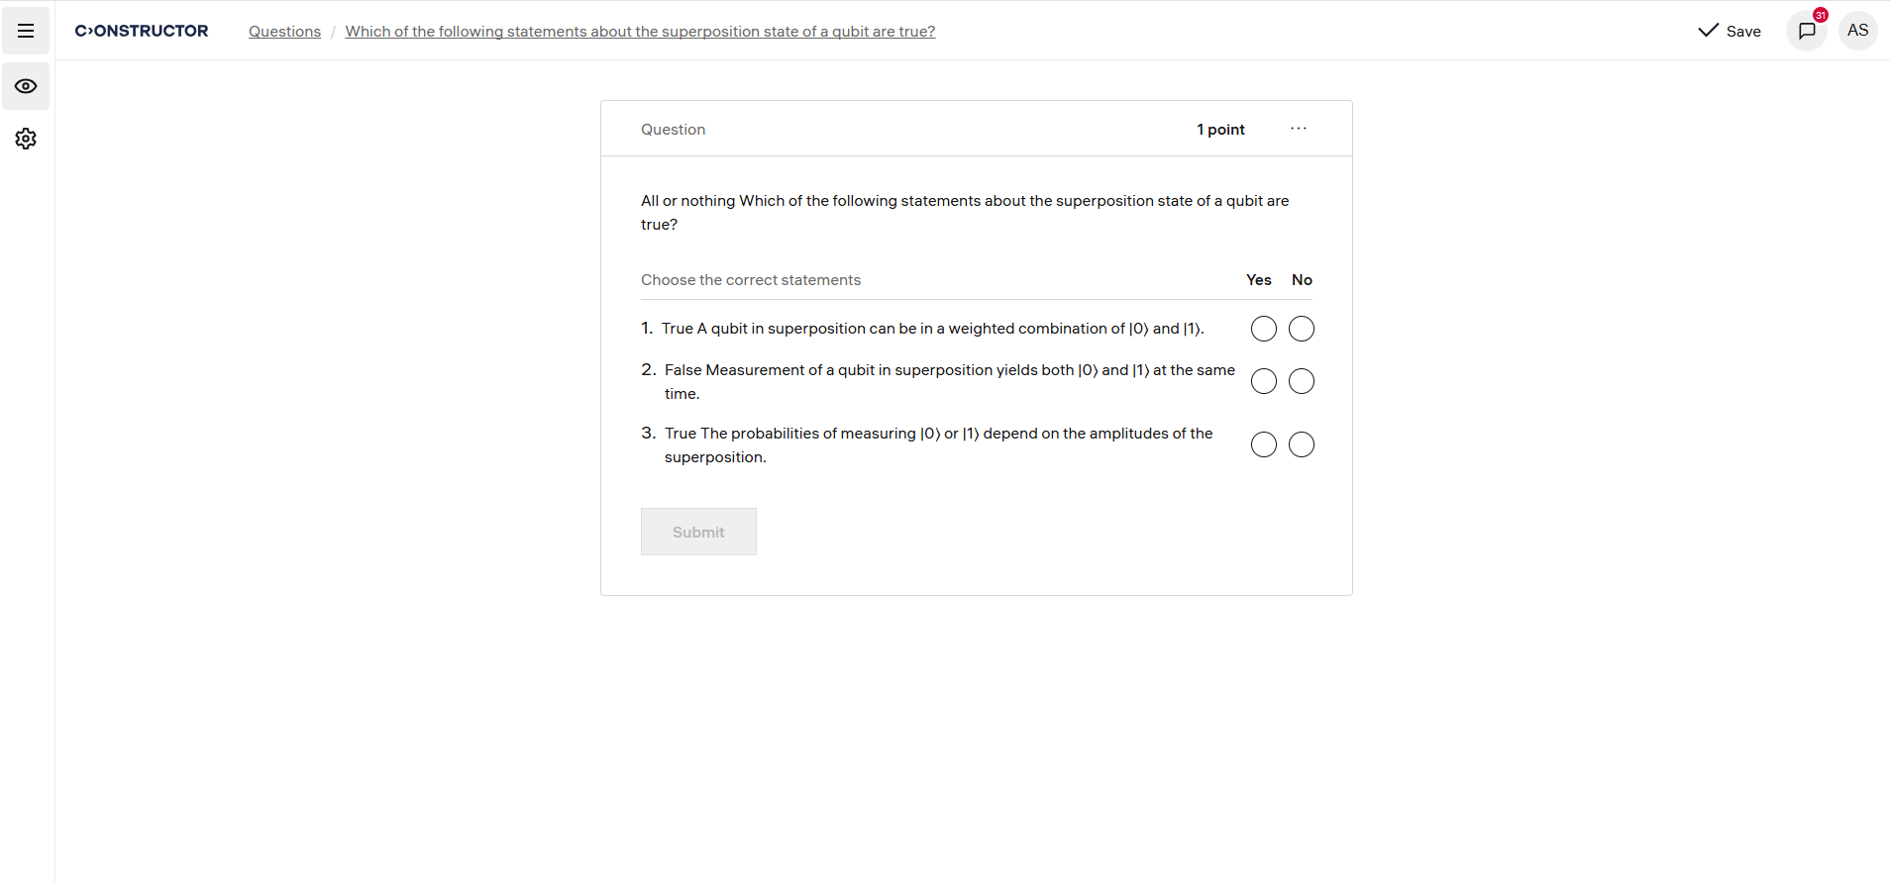This screenshot has width=1890, height=882.
Task: Open the settings gear panel
Action: (x=26, y=139)
